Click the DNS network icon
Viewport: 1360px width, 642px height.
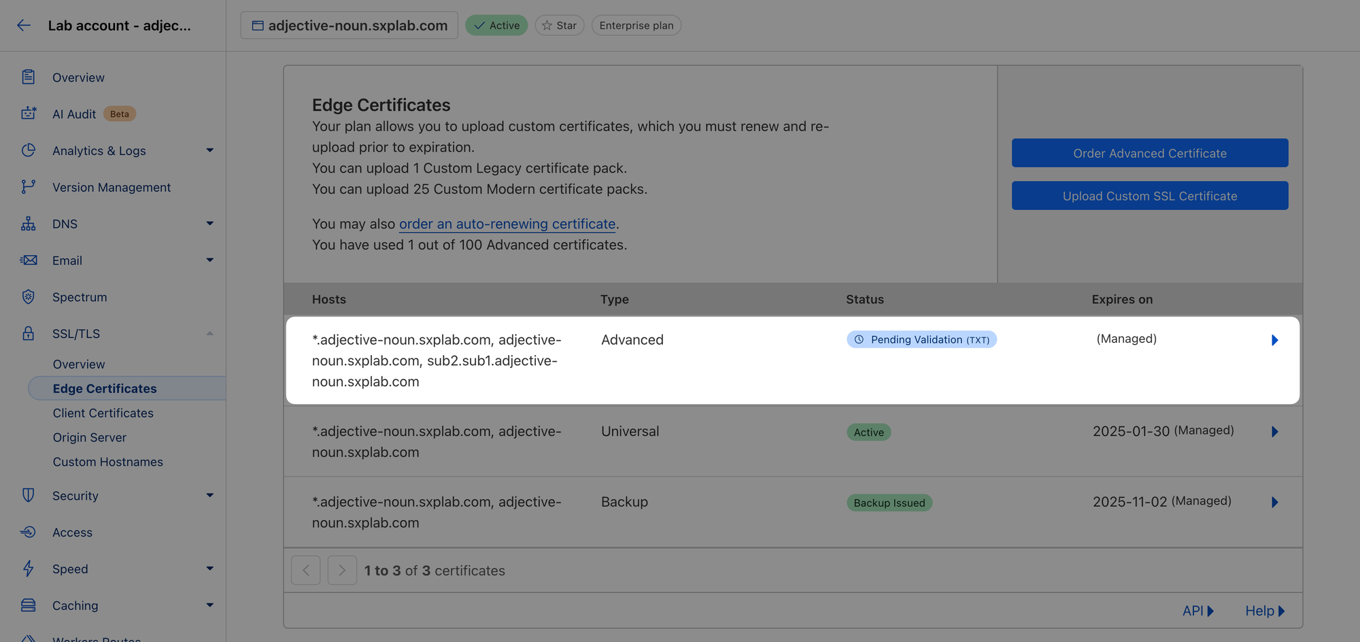pyautogui.click(x=28, y=224)
